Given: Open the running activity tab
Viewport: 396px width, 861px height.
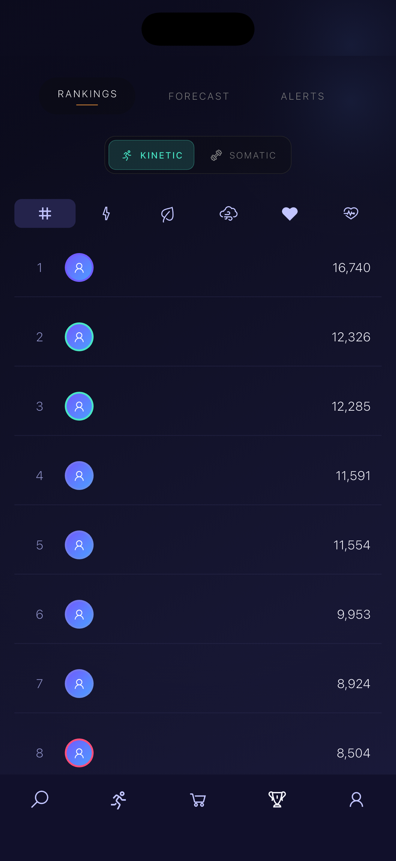Looking at the screenshot, I should [118, 800].
